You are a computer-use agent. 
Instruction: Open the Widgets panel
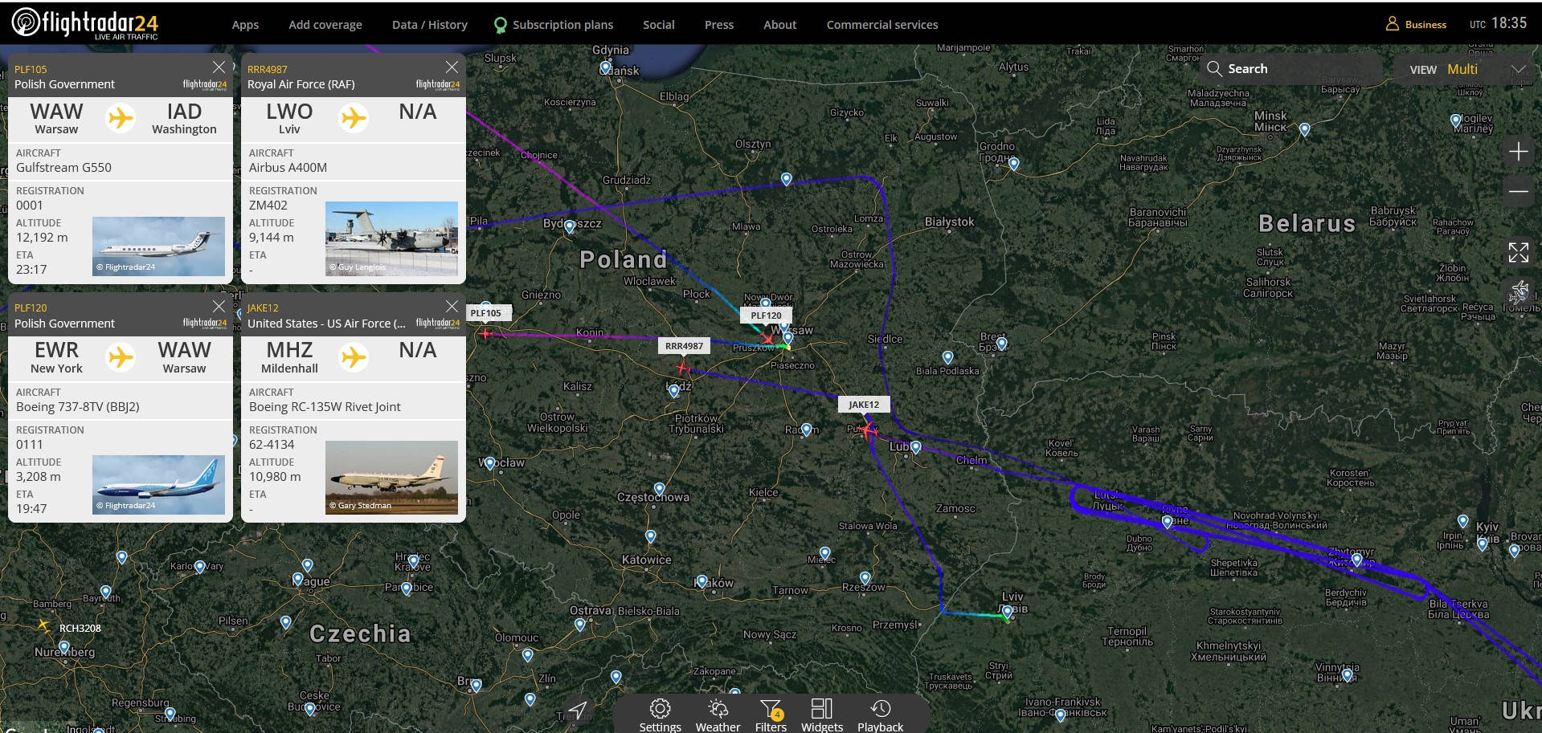pos(822,715)
